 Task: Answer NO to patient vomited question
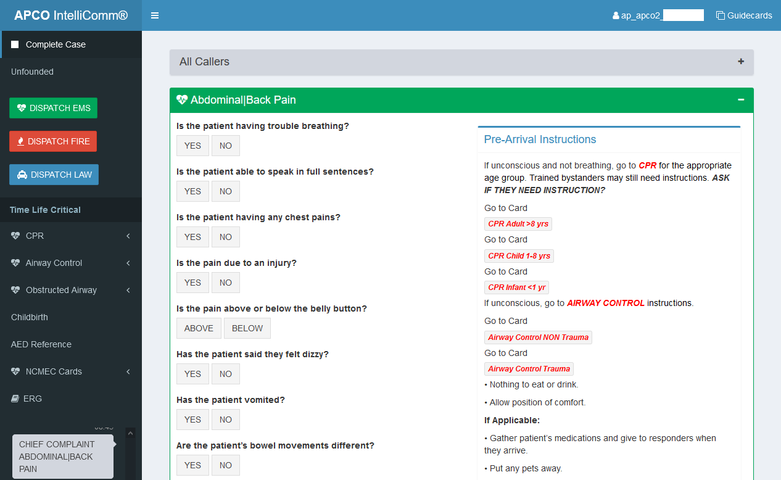tap(226, 420)
